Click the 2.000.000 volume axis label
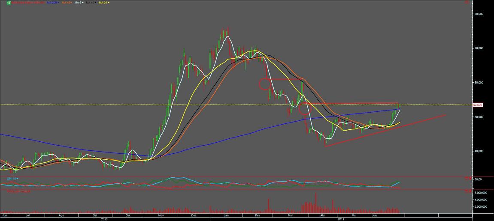This screenshot has height=221, width=494. coord(480,206)
